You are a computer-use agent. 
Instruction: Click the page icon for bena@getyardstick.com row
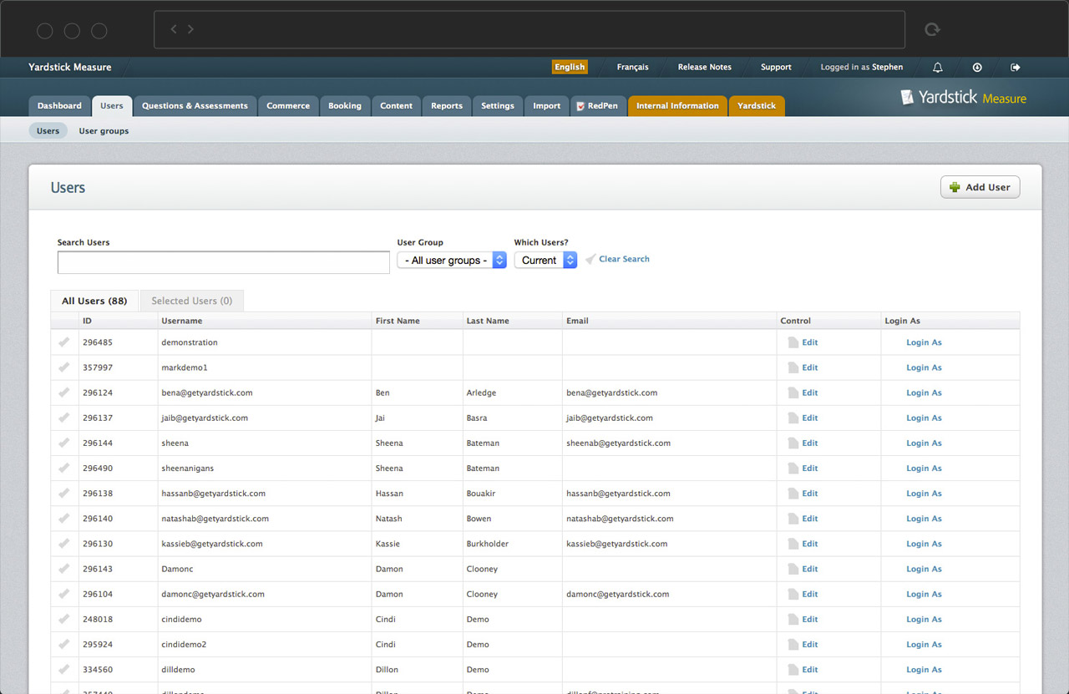pos(793,393)
